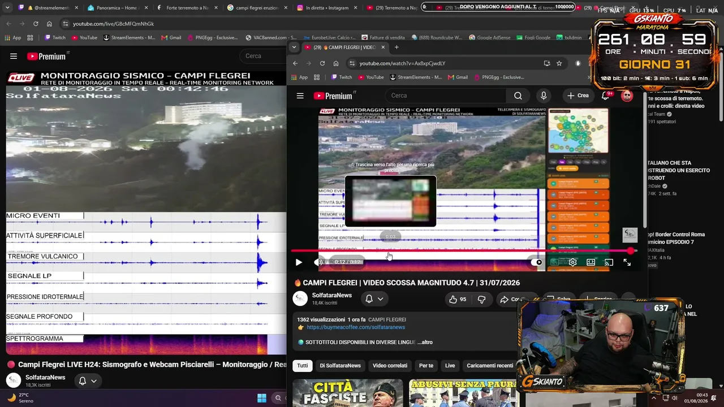
Task: Select the Di SolfataraNews filter chip
Action: click(340, 366)
